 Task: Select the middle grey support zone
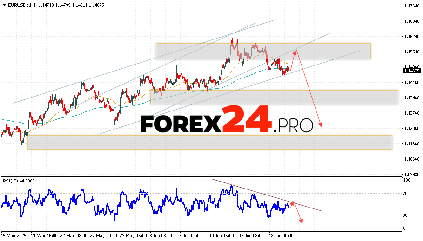[274, 97]
